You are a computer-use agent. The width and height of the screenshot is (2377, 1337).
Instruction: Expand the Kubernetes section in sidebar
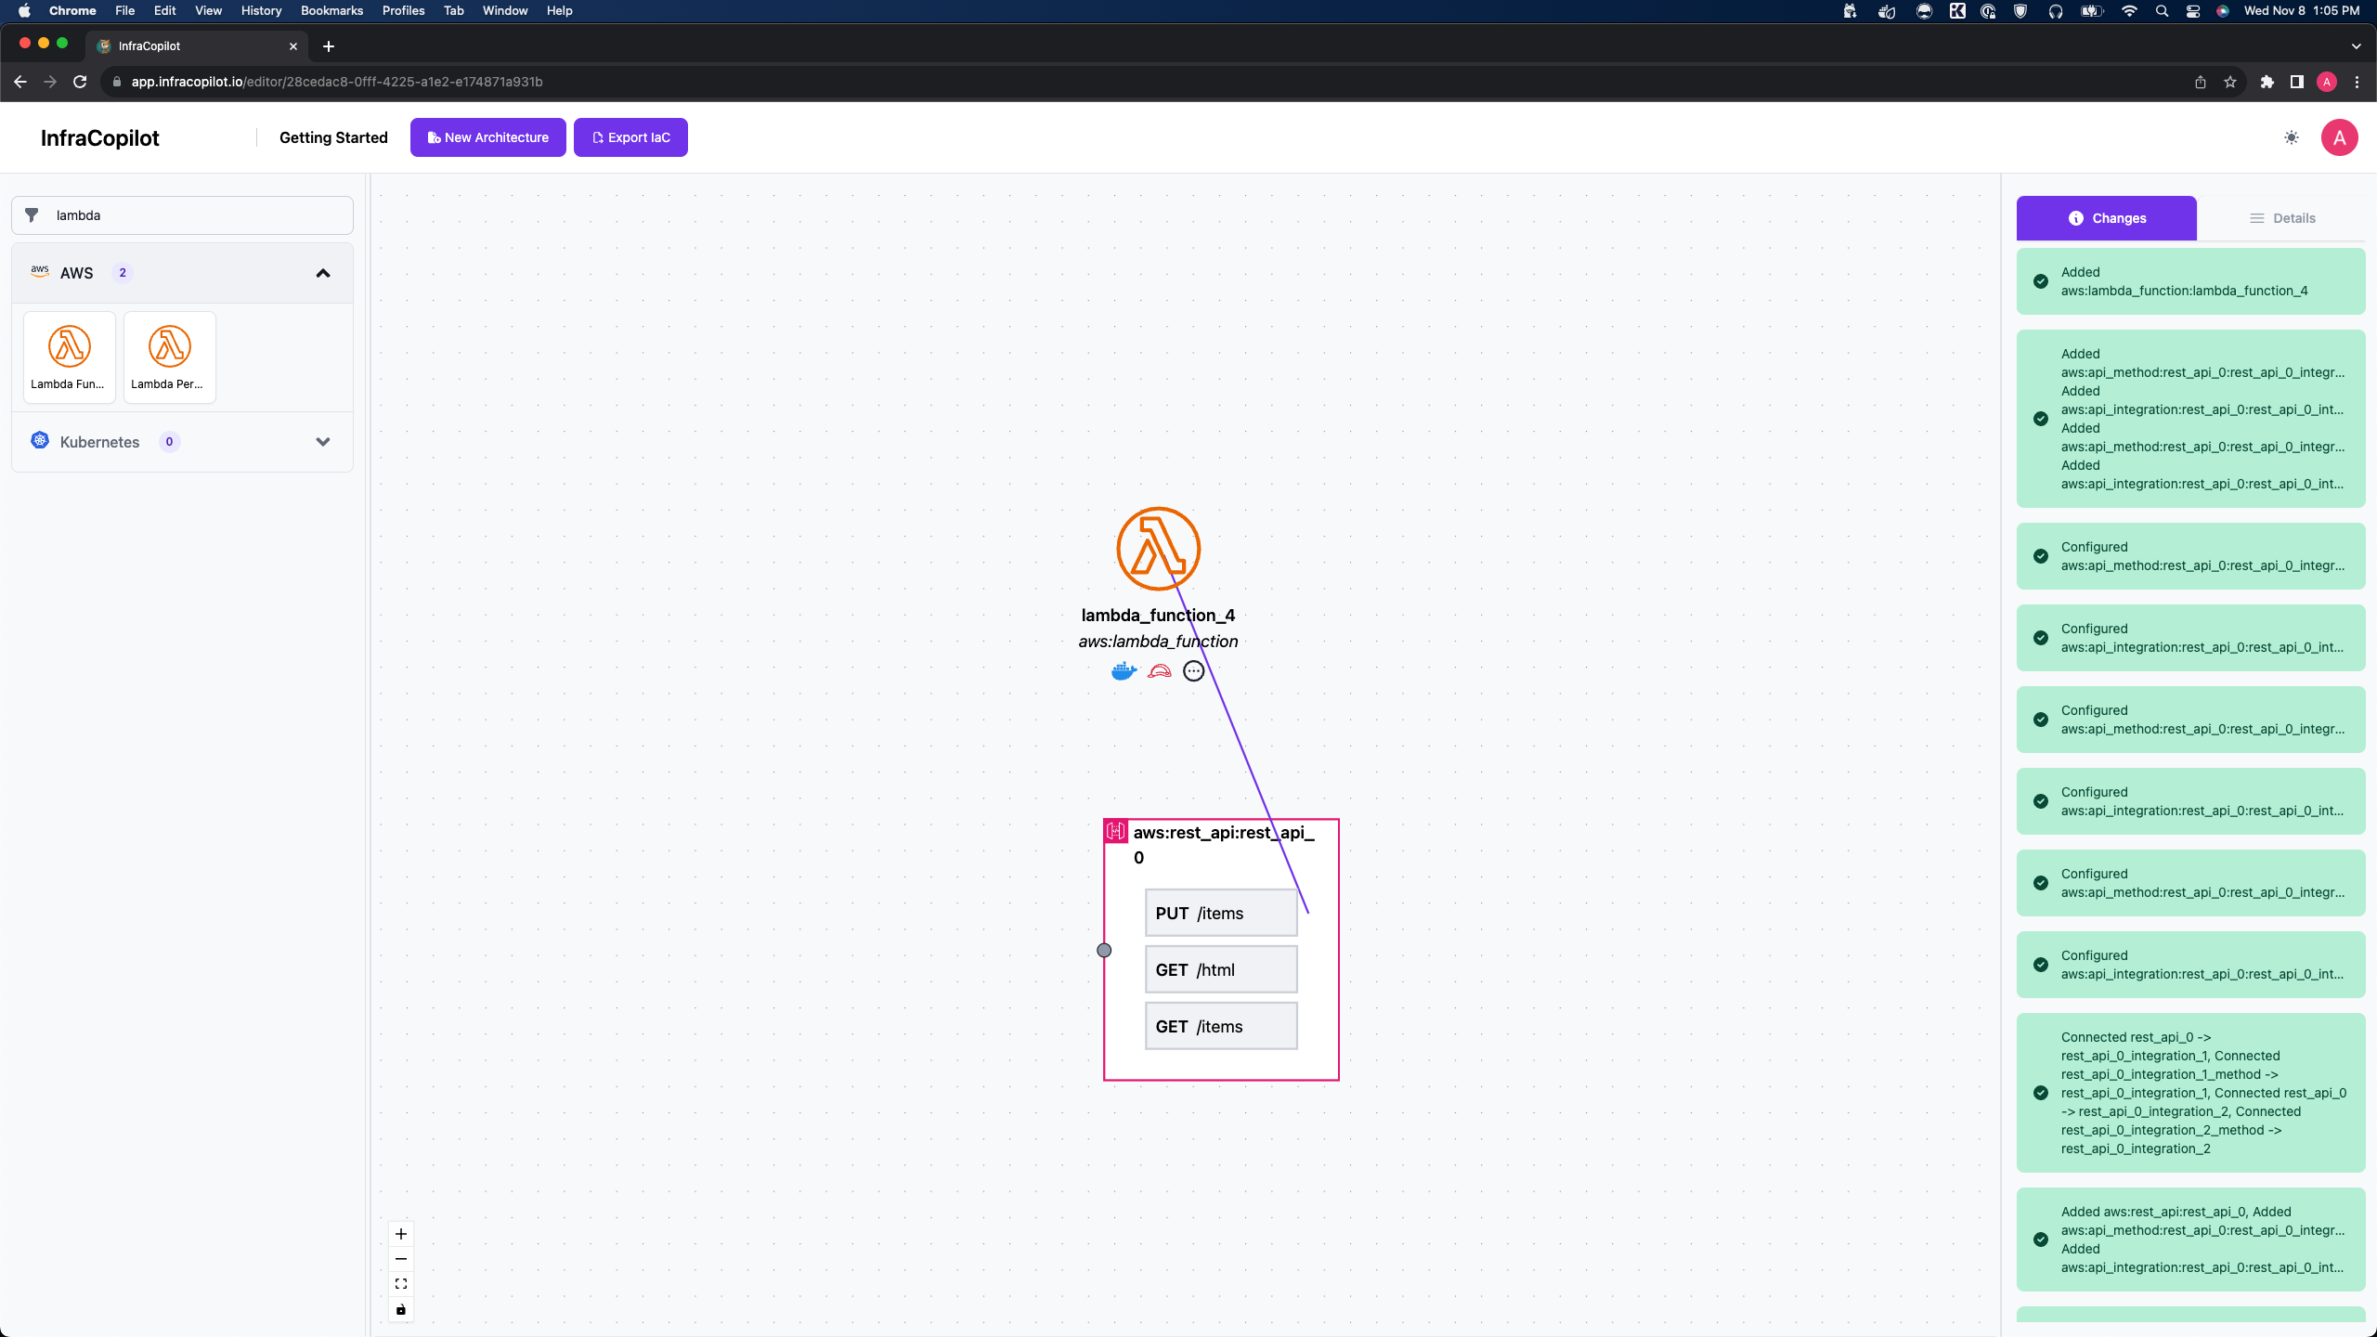[x=323, y=442]
